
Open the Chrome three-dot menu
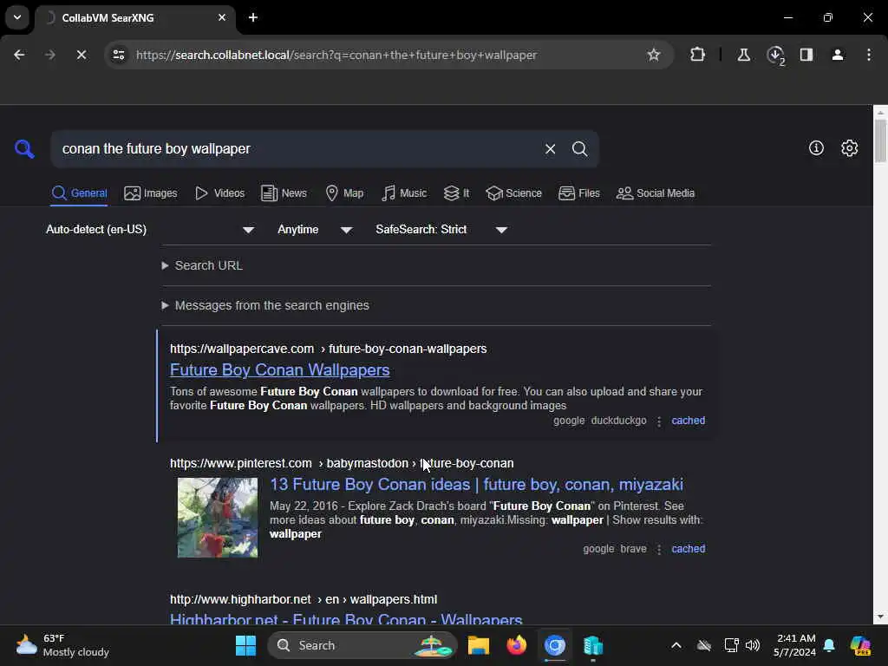(x=869, y=55)
